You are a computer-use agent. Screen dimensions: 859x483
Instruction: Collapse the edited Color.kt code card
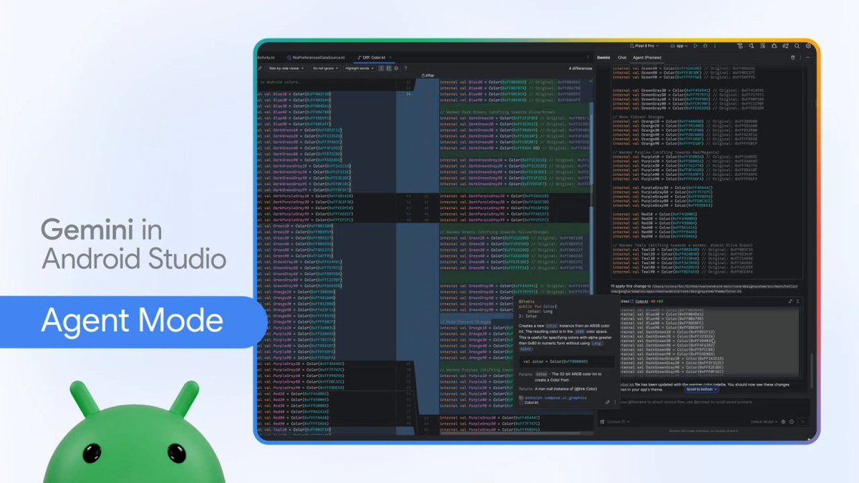coord(797,301)
